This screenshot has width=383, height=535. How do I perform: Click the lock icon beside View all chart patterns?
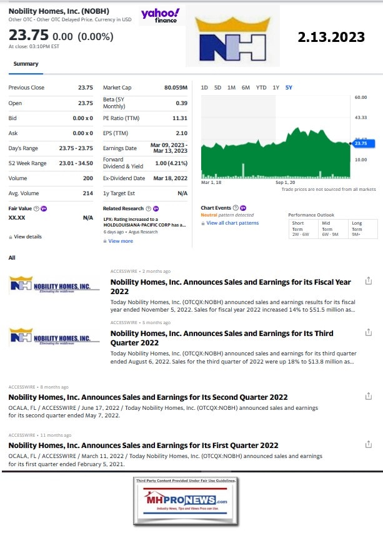(x=203, y=223)
